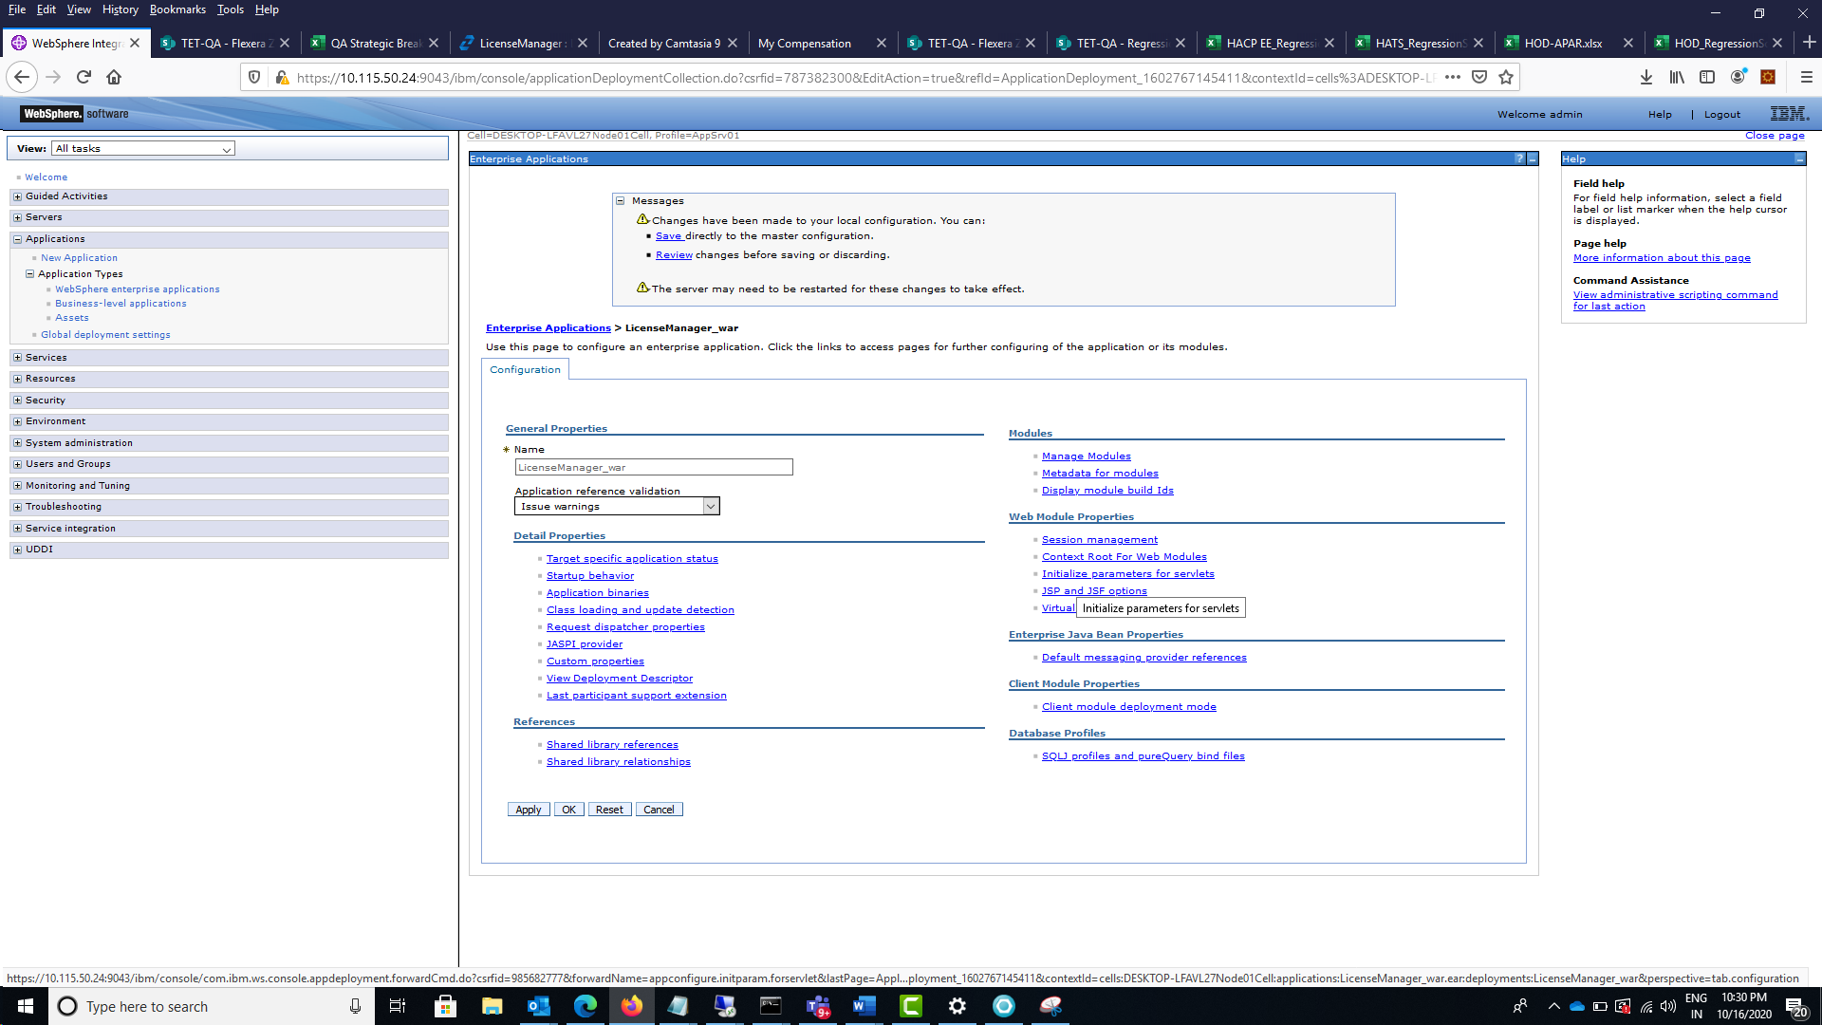Open the Firefox downloads arrow icon
Viewport: 1822px width, 1025px height.
pyautogui.click(x=1646, y=77)
